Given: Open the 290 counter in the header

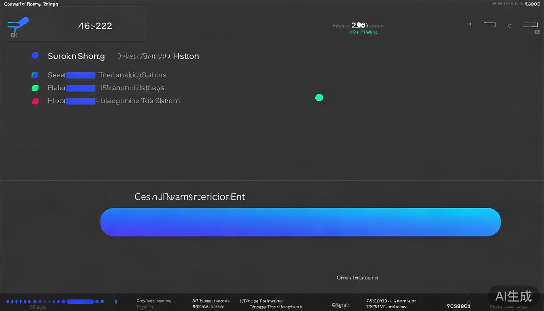Looking at the screenshot, I should pyautogui.click(x=358, y=26).
